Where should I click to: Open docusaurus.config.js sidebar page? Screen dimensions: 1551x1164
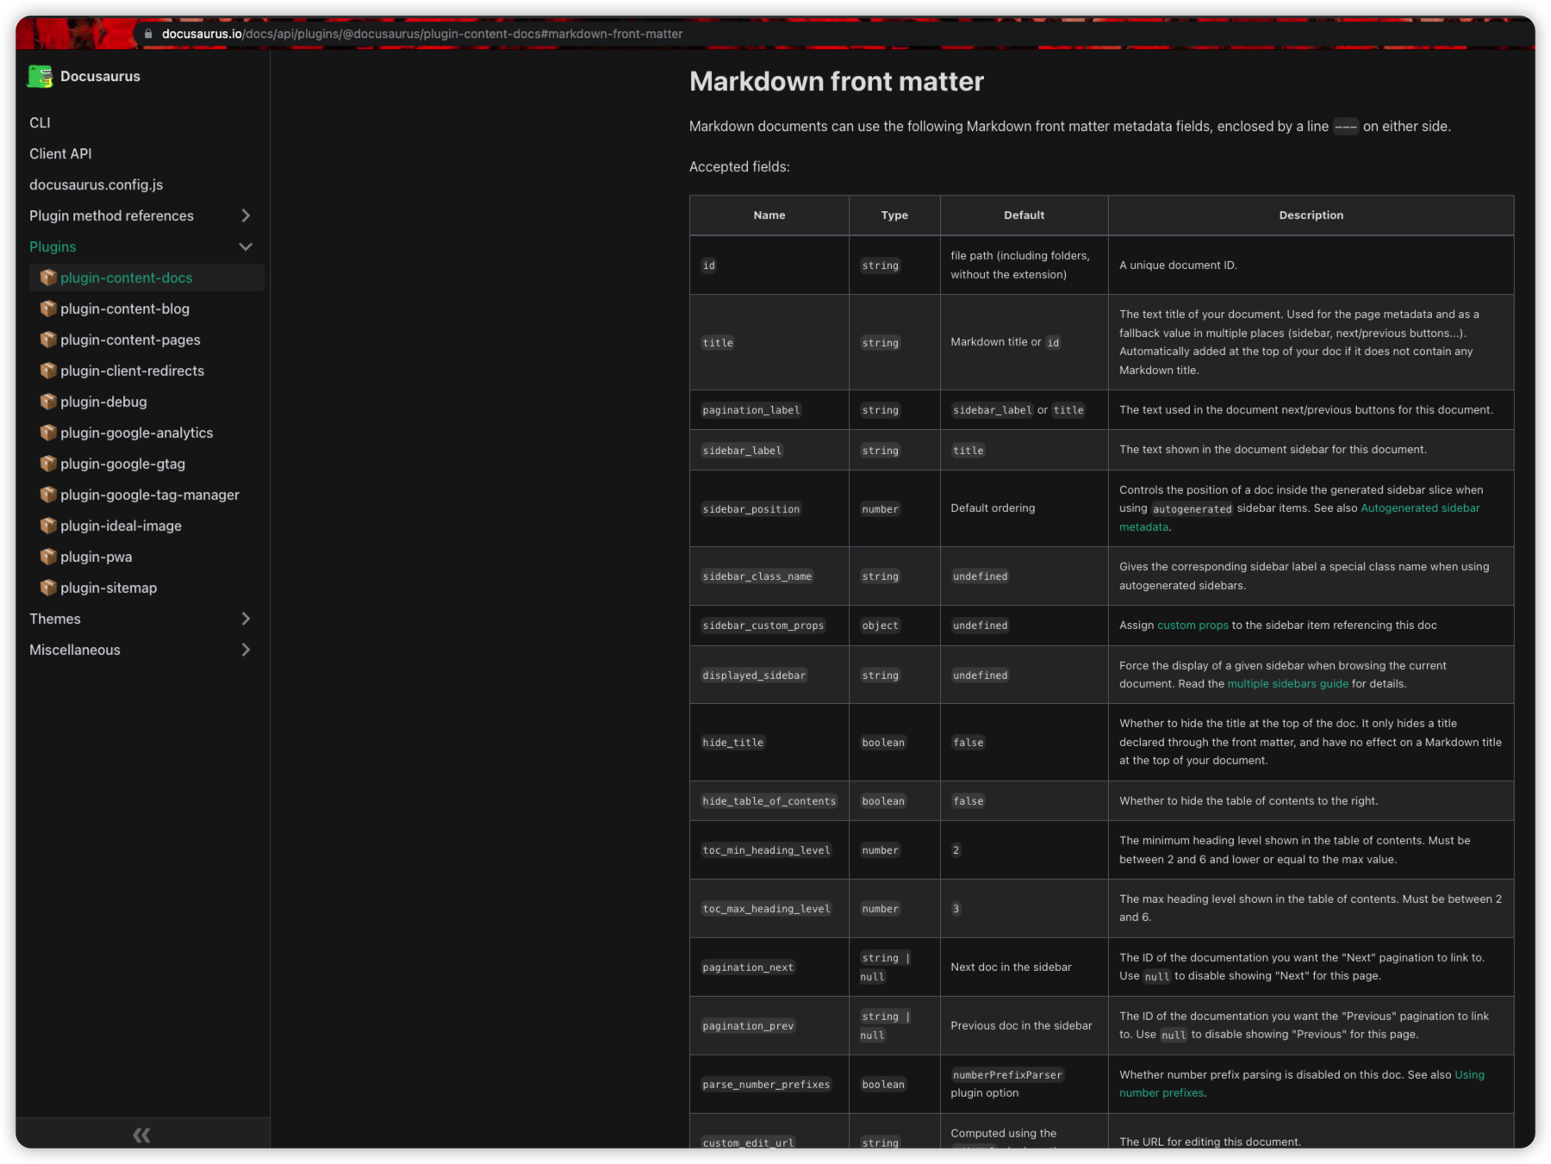(x=96, y=184)
